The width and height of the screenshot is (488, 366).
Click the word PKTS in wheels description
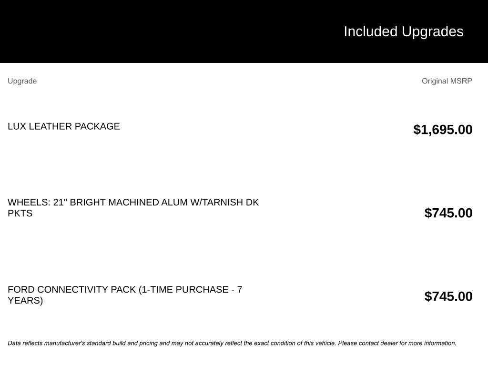pyautogui.click(x=20, y=213)
